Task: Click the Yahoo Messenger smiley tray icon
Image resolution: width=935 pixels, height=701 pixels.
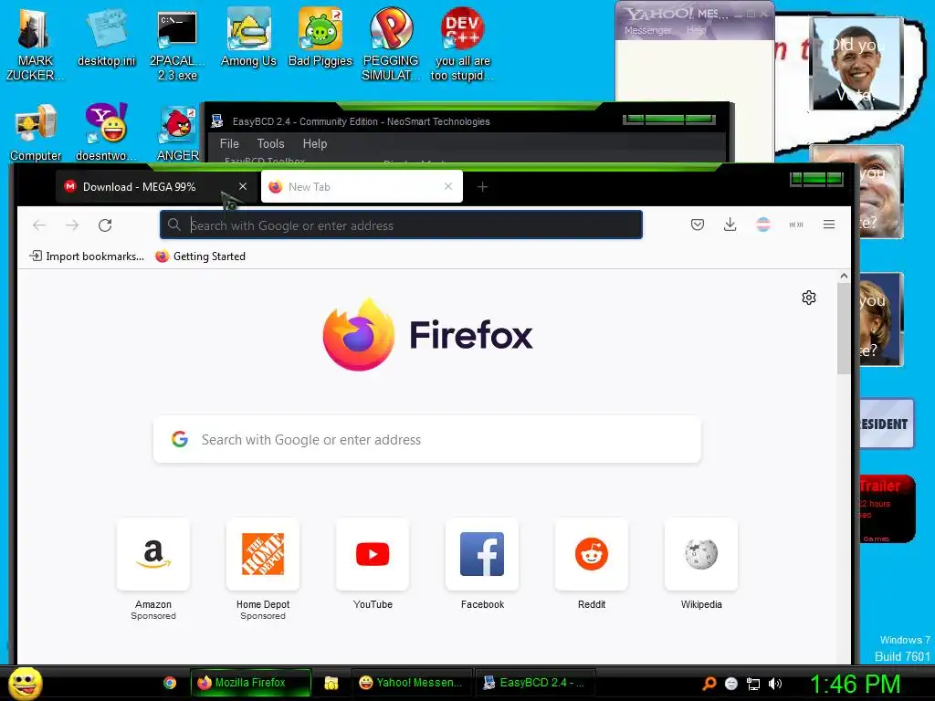Action: (x=731, y=684)
